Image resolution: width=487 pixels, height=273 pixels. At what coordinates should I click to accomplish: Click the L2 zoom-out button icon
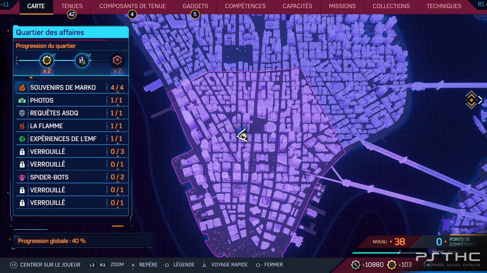point(92,265)
